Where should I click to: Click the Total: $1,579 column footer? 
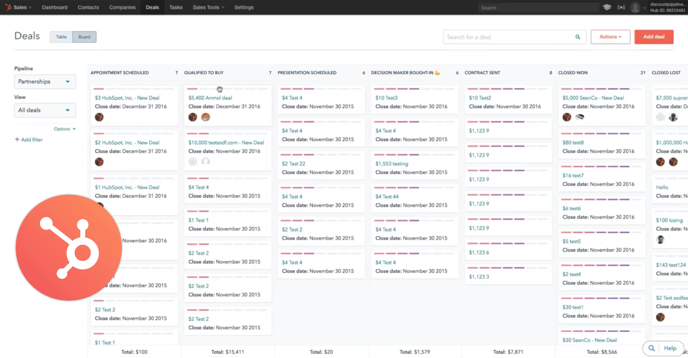tap(415, 352)
